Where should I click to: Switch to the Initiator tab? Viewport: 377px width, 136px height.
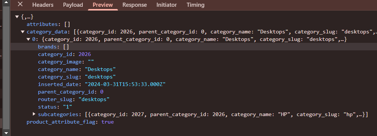click(x=166, y=5)
